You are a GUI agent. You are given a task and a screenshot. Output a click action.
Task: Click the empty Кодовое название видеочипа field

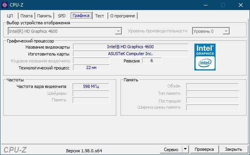(91, 61)
